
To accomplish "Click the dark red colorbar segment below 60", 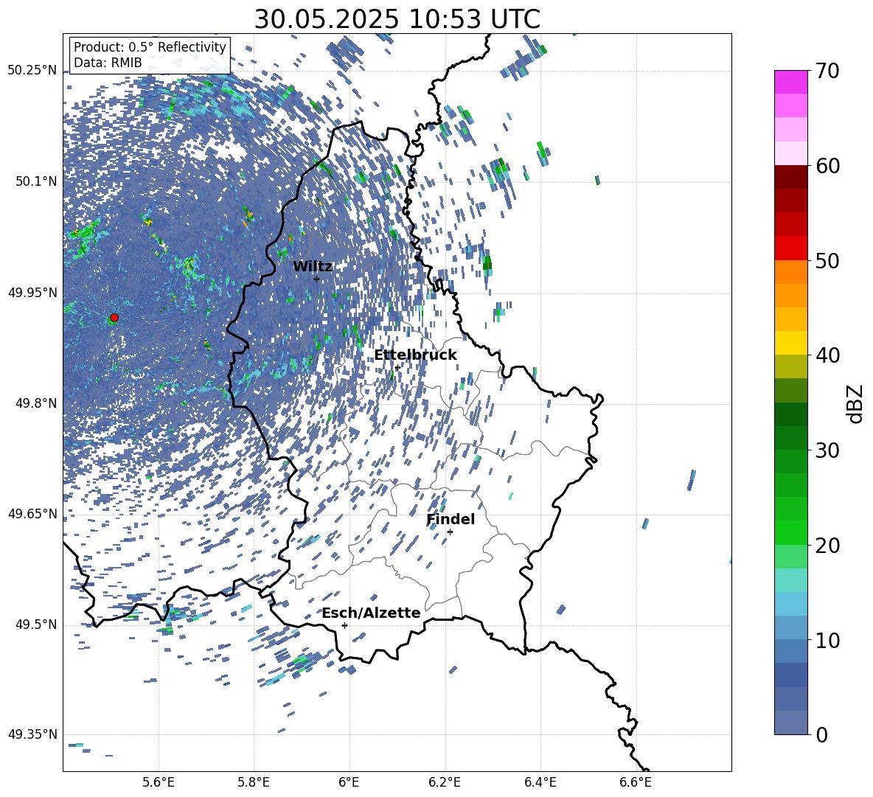I will (790, 177).
